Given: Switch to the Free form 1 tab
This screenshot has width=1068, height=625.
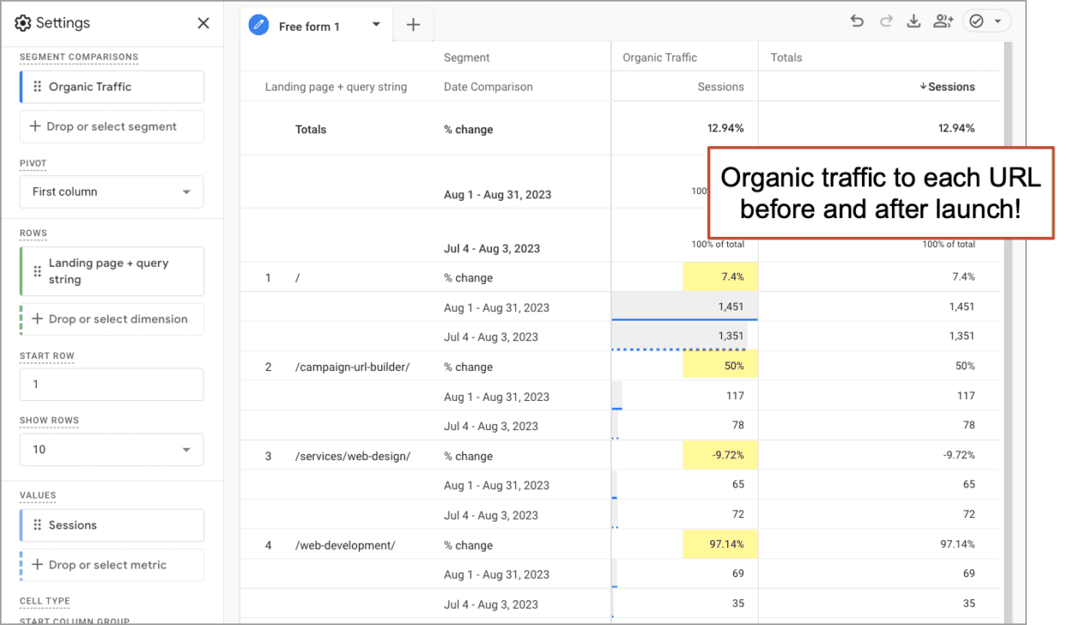Looking at the screenshot, I should click(x=310, y=25).
